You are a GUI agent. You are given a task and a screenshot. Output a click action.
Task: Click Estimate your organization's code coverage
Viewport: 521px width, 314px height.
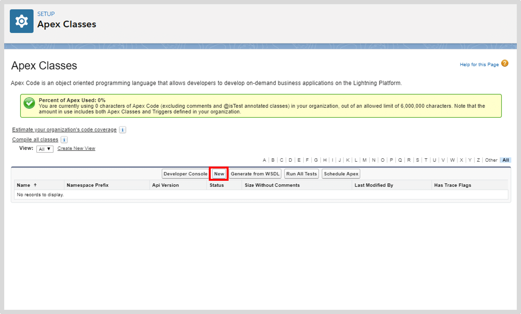(x=64, y=130)
